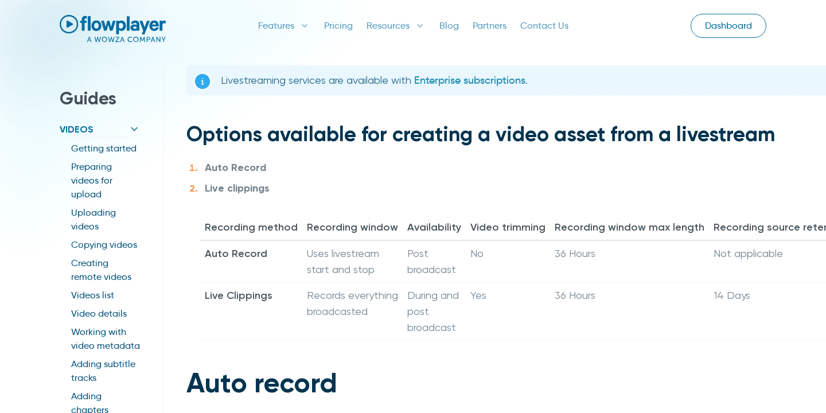Open Adding subtitle tracks guide
This screenshot has height=413, width=826.
pyautogui.click(x=103, y=371)
